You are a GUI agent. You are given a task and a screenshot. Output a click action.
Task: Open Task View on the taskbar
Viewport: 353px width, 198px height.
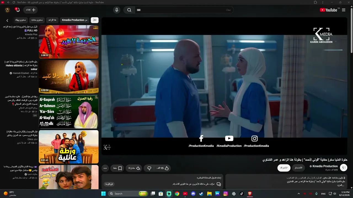pyautogui.click(x=153, y=194)
